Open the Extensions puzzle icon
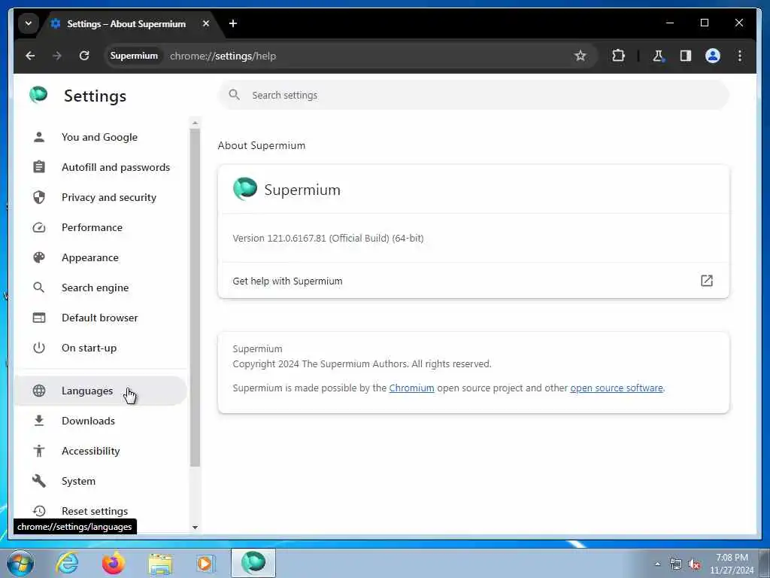Screen dimensions: 770x578 (618, 56)
